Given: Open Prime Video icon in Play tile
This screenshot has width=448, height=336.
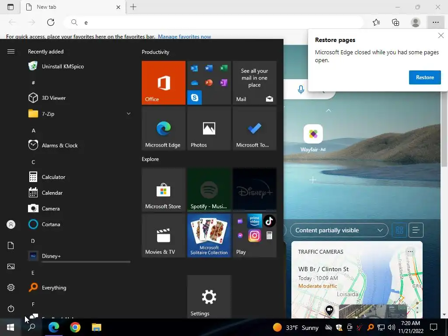Looking at the screenshot, I should point(254,221).
